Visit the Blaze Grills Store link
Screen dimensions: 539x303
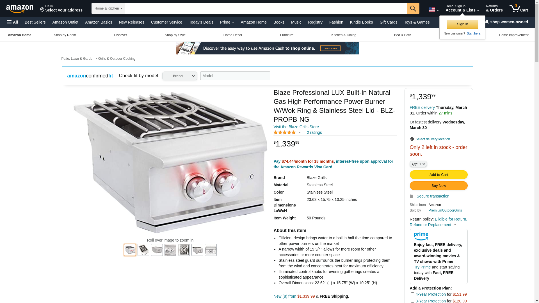(296, 127)
